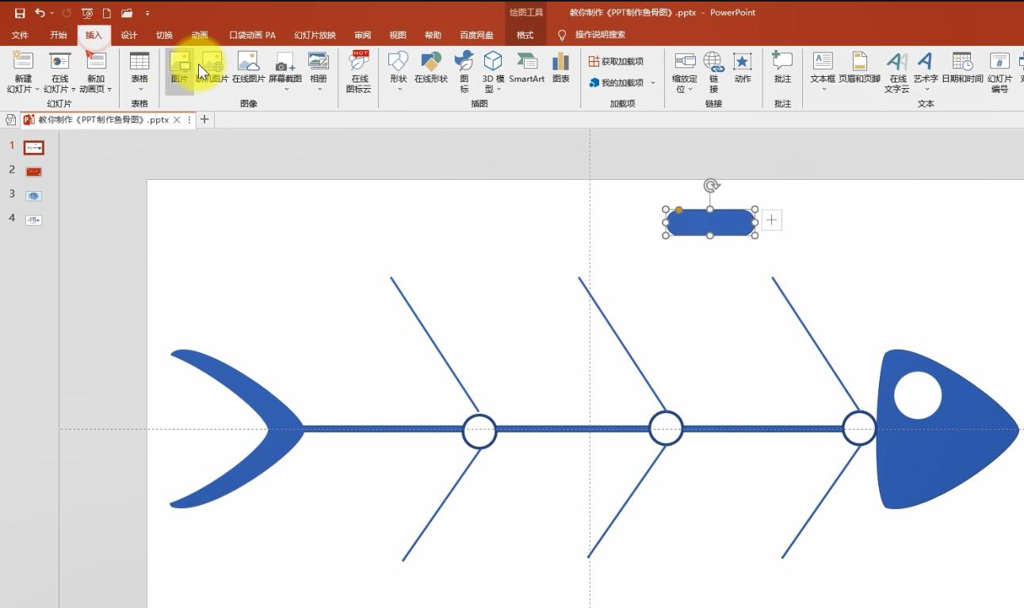Open the Format (格式) drawing tools tab
1024x608 pixels.
pos(525,35)
